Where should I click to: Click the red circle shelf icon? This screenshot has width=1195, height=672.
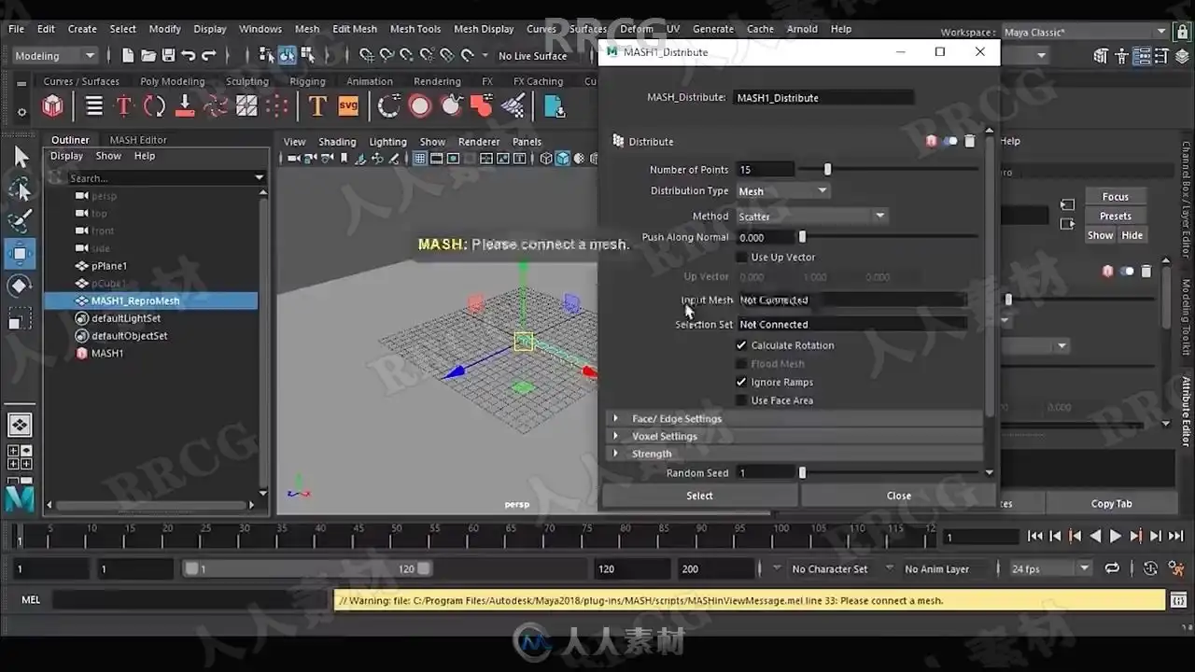(x=420, y=106)
